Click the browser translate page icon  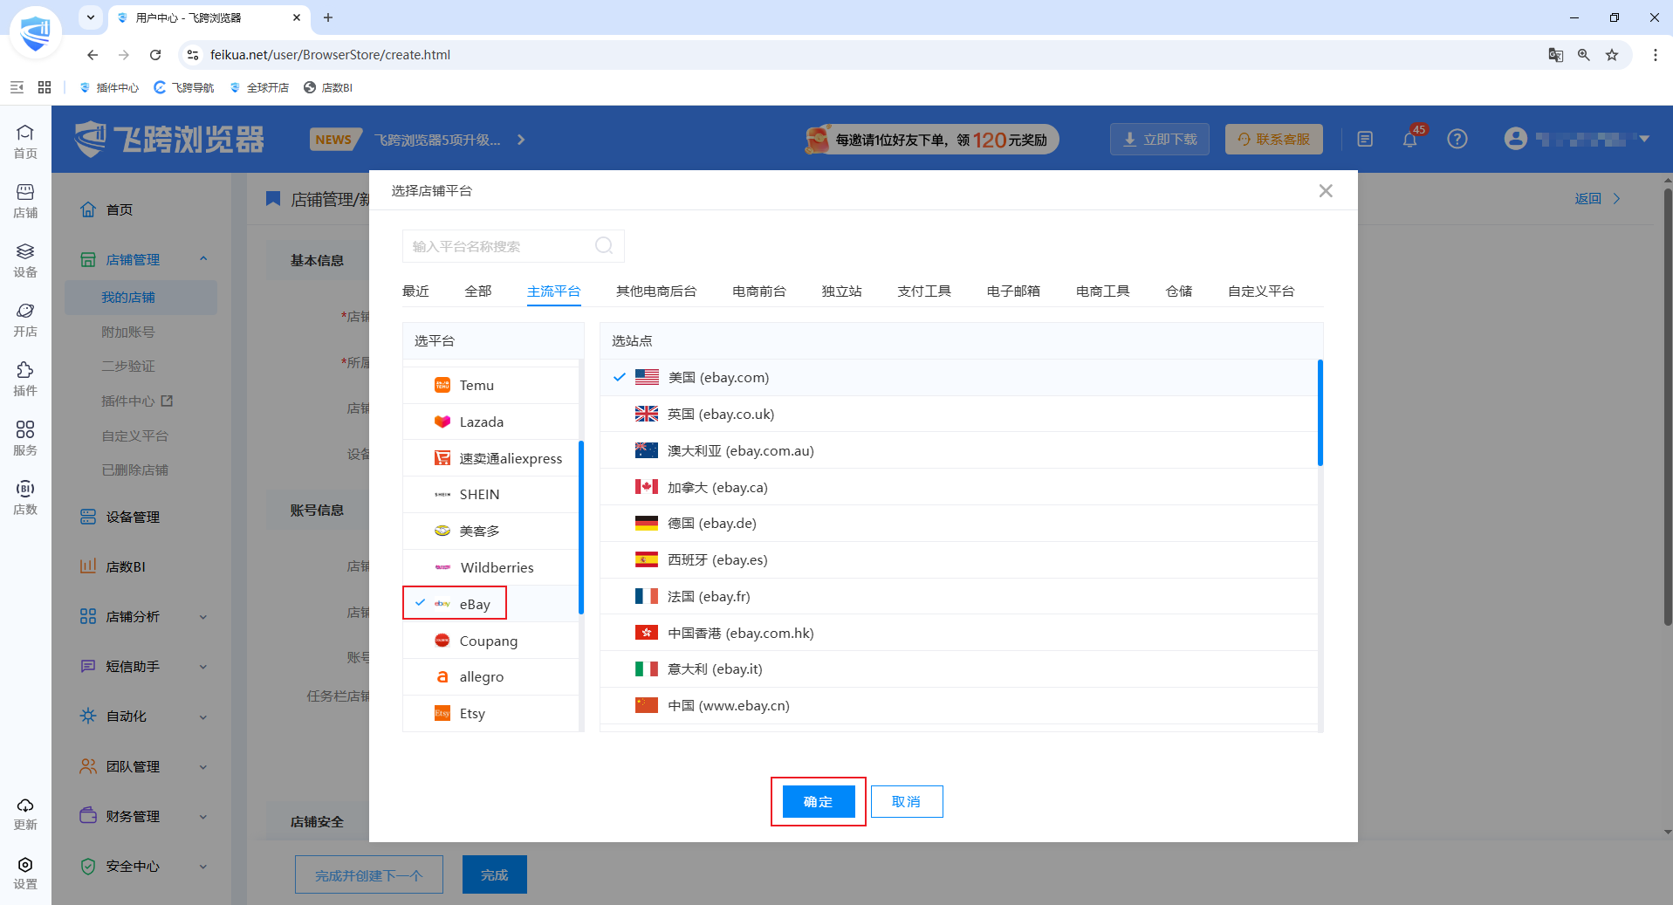coord(1556,55)
